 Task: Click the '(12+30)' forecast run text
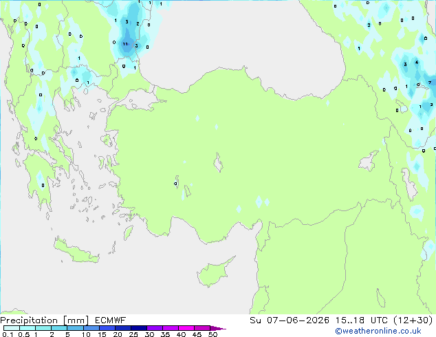(413, 320)
